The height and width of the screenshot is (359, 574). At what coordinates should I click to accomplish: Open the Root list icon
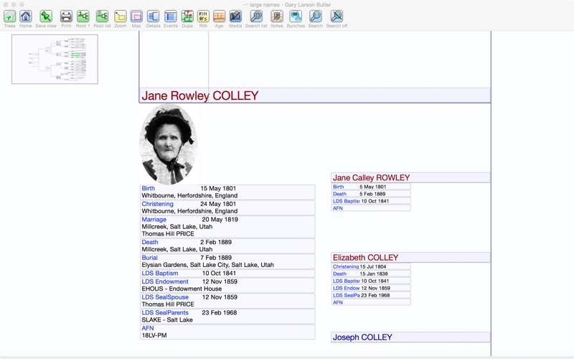click(x=102, y=17)
